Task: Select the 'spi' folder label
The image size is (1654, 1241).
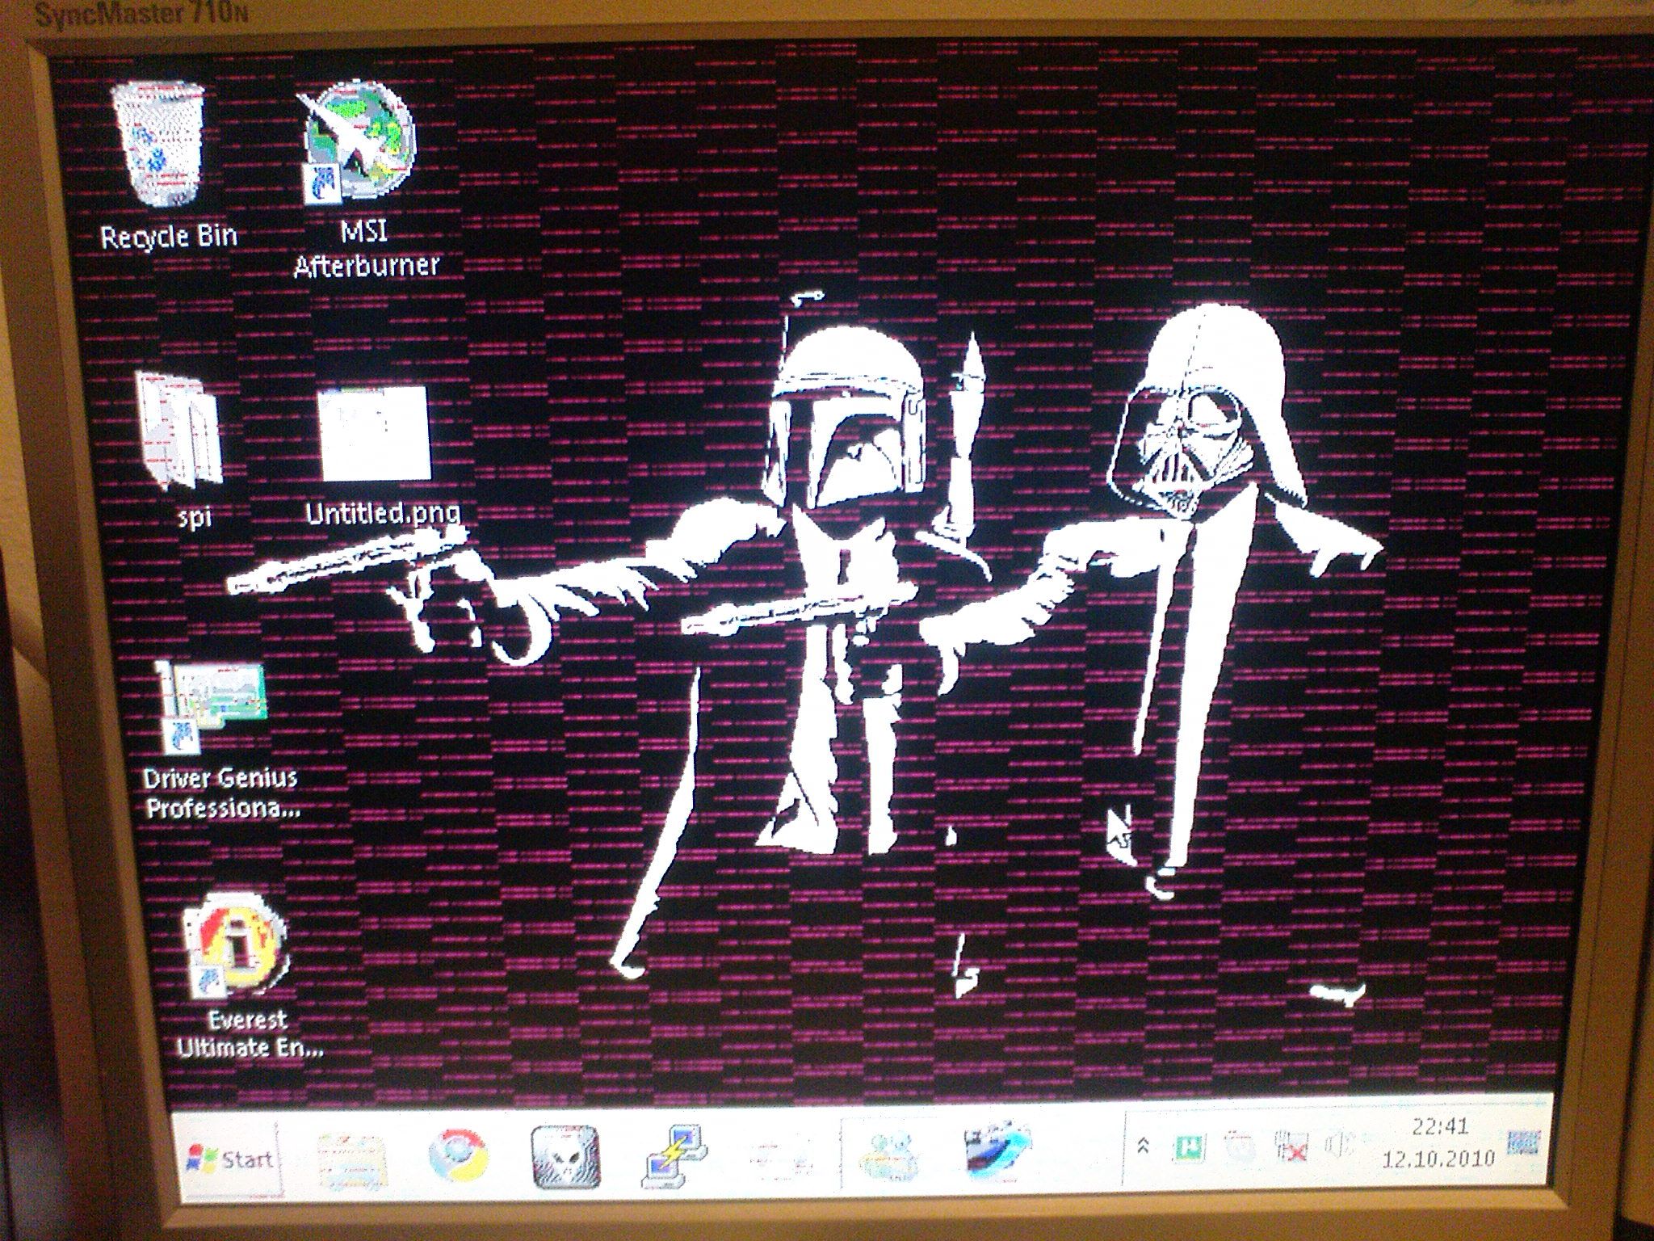Action: 194,515
